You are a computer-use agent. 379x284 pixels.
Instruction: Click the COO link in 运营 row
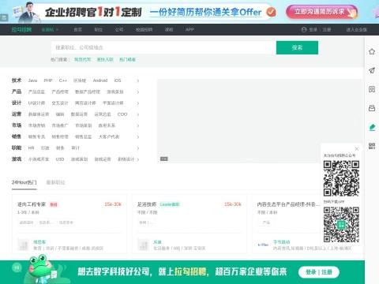(x=122, y=114)
